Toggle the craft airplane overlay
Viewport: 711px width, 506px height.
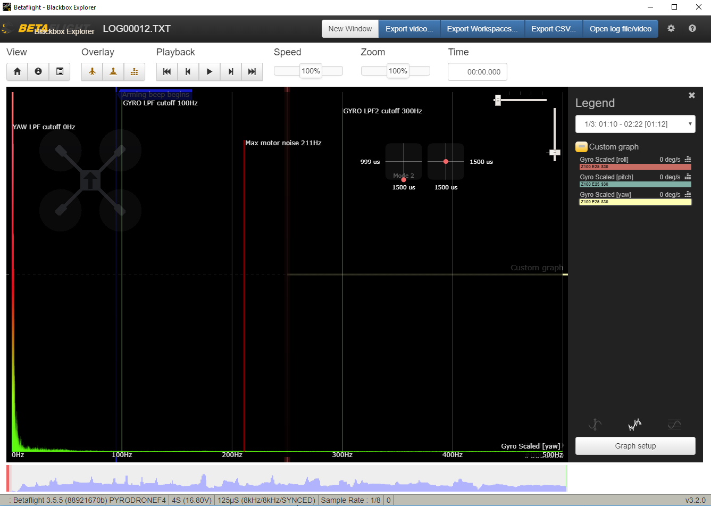point(92,71)
